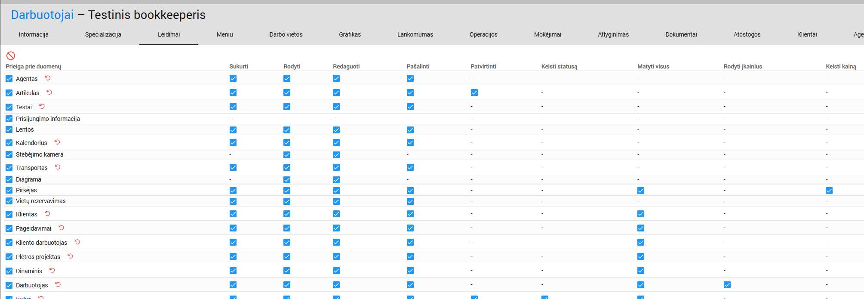Open the Darbuotojai breadcrumb link
This screenshot has width=864, height=299.
(x=42, y=15)
